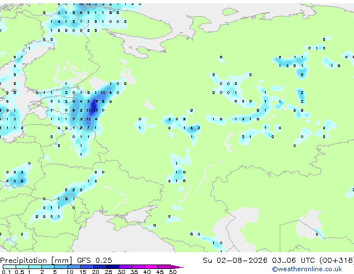Click the legend scale label '35'
354x274 pixels.
[134, 272]
